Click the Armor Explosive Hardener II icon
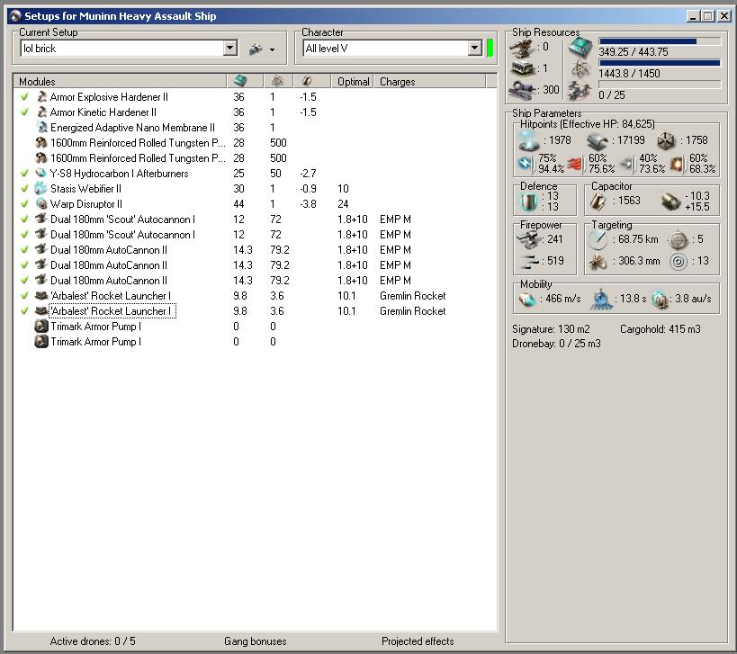Viewport: 737px width, 654px height. click(x=41, y=97)
